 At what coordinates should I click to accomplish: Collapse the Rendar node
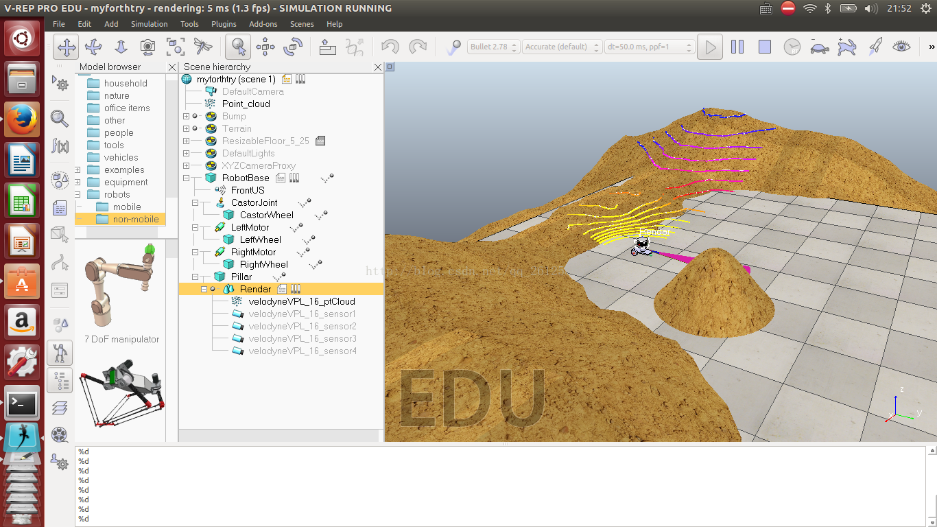coord(204,289)
